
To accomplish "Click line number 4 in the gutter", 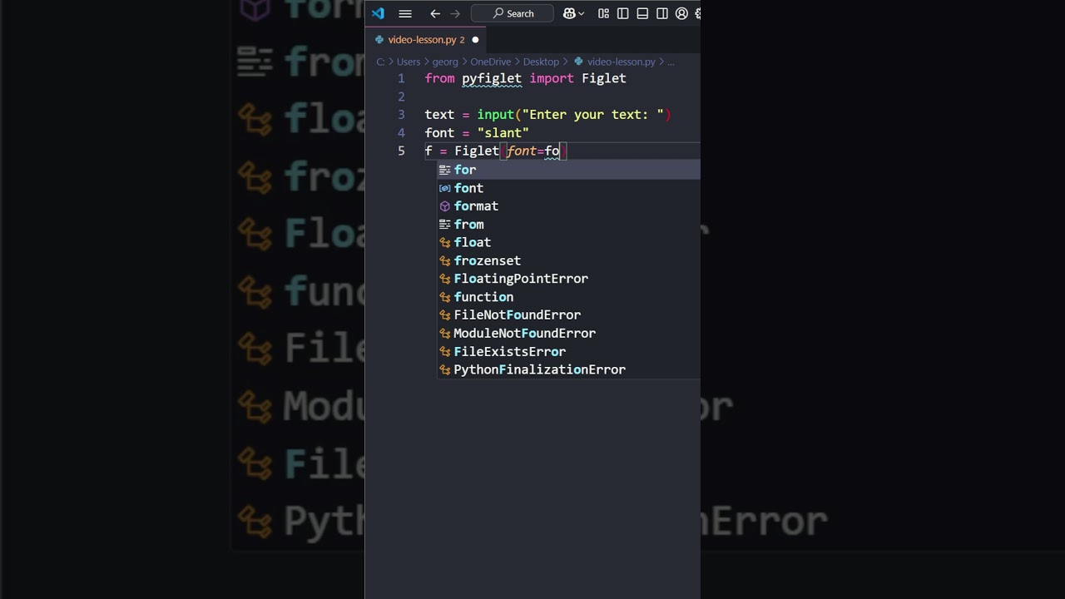I will tap(401, 133).
